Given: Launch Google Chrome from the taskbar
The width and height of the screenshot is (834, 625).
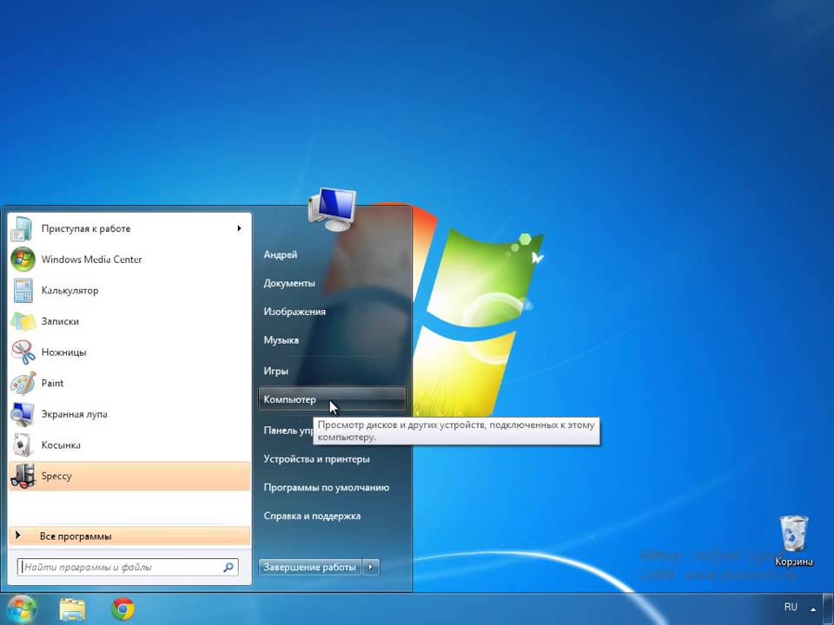Looking at the screenshot, I should 122,609.
